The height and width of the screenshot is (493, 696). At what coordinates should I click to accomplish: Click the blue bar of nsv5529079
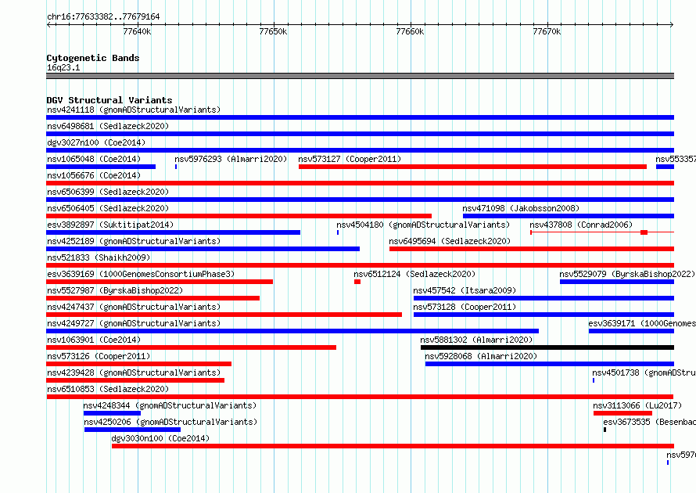[617, 282]
